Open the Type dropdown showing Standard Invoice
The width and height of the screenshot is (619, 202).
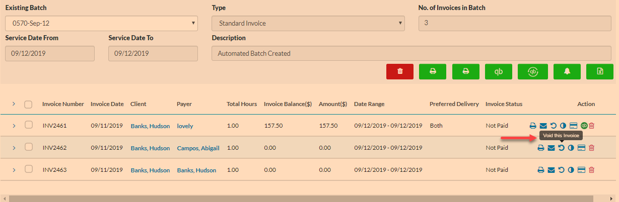[308, 23]
